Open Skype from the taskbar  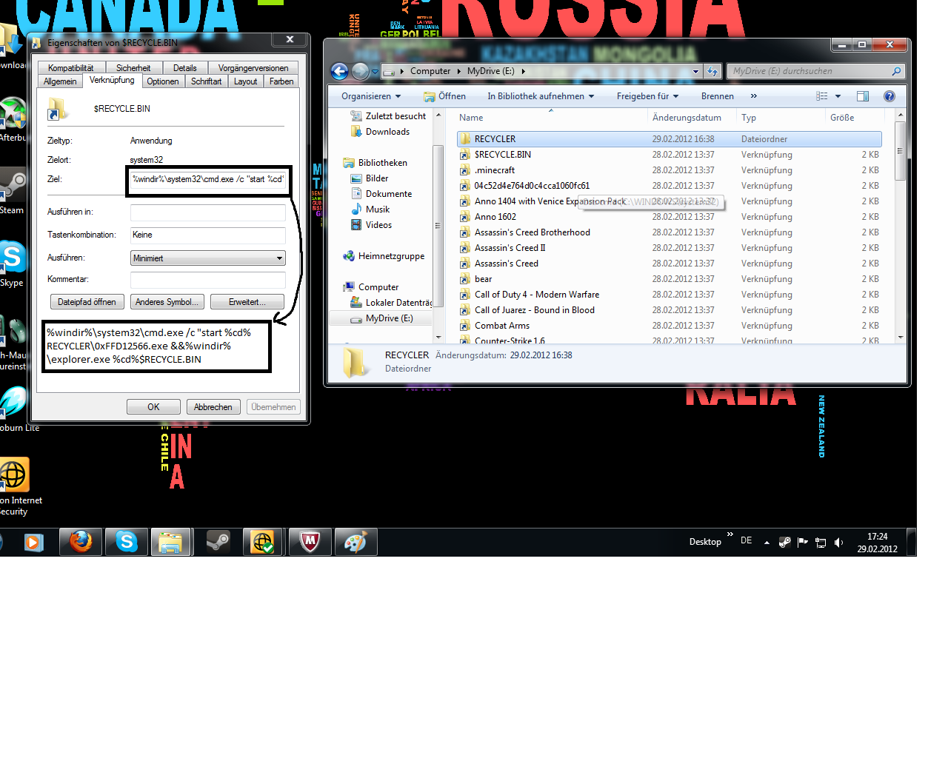coord(127,542)
